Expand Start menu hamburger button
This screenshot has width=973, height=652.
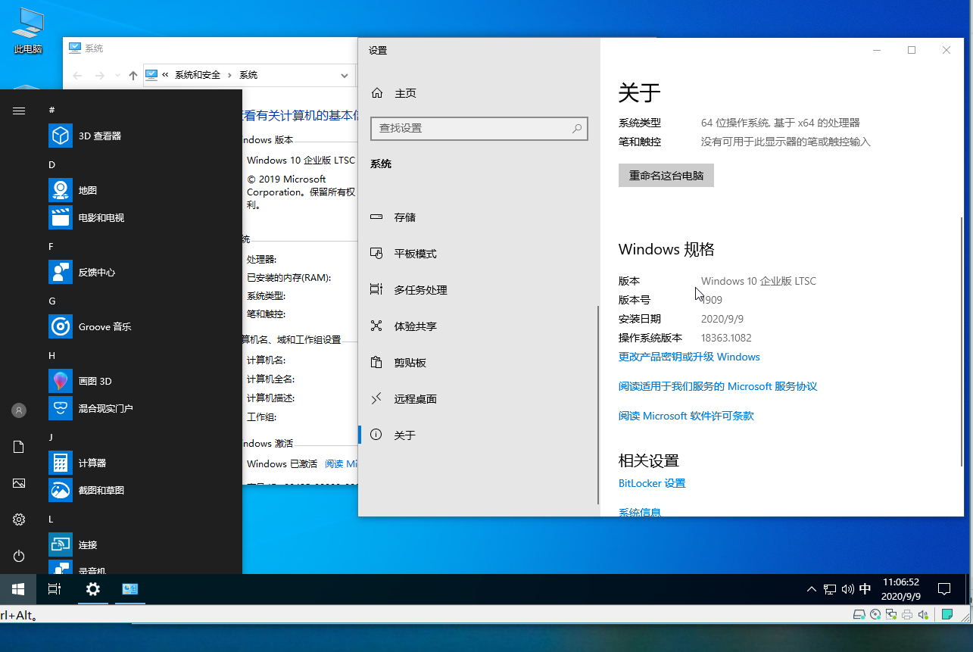[x=19, y=111]
